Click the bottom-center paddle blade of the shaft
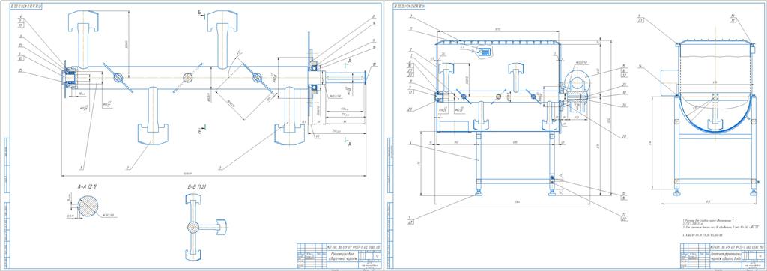Screen dimensions: 767x271 [x=152, y=116]
